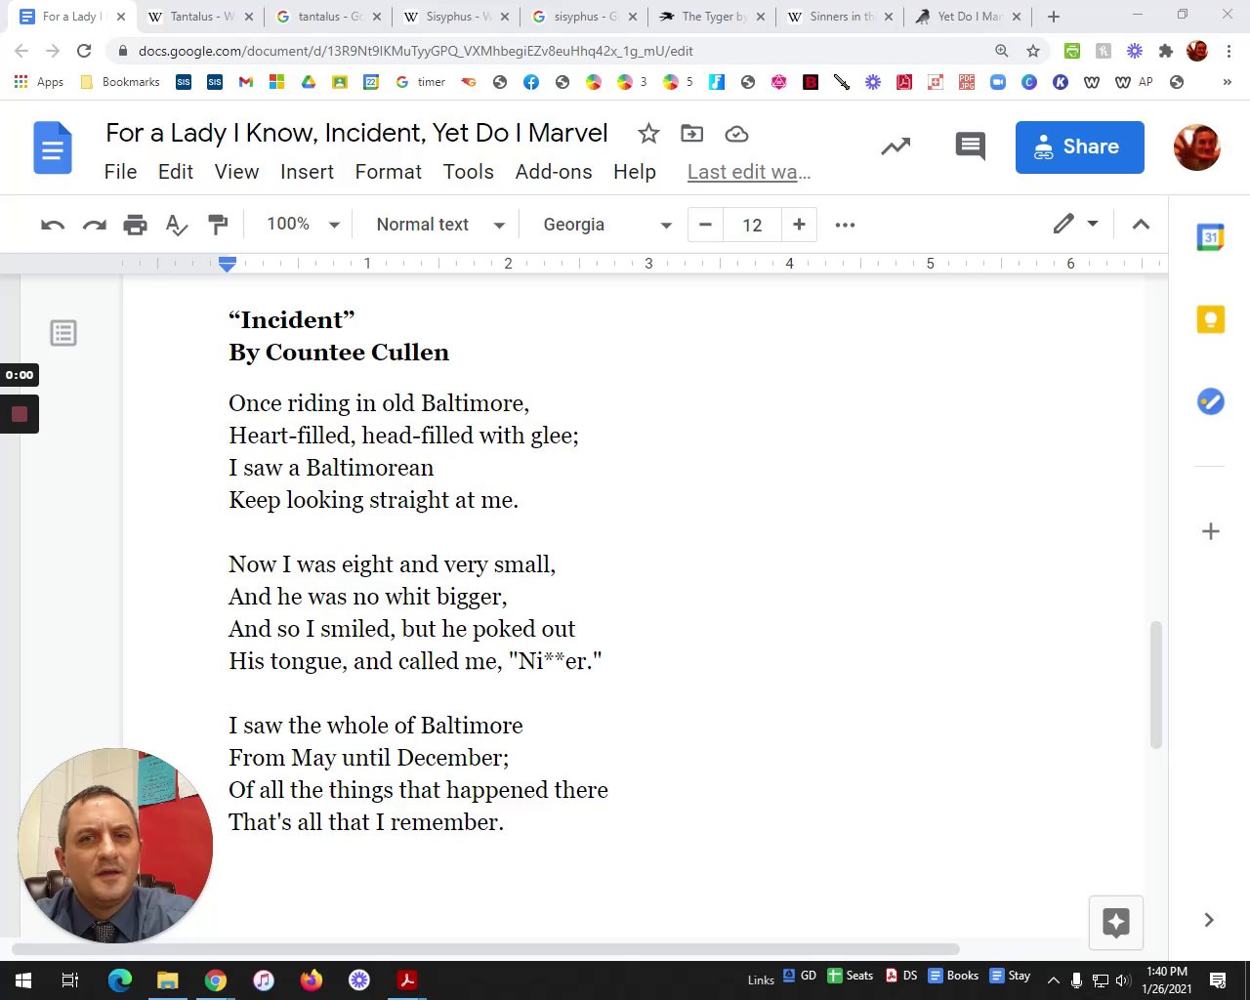Show document outline icon
This screenshot has height=1000, width=1250.
tap(63, 333)
